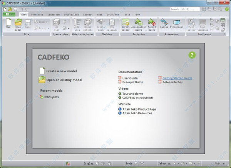Click Open an existing model

[x=60, y=80]
